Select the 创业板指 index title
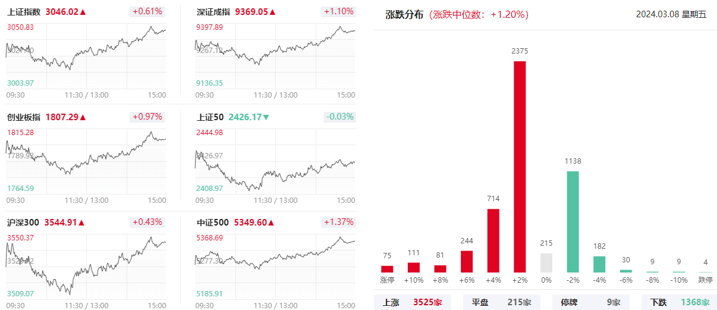 pos(24,117)
